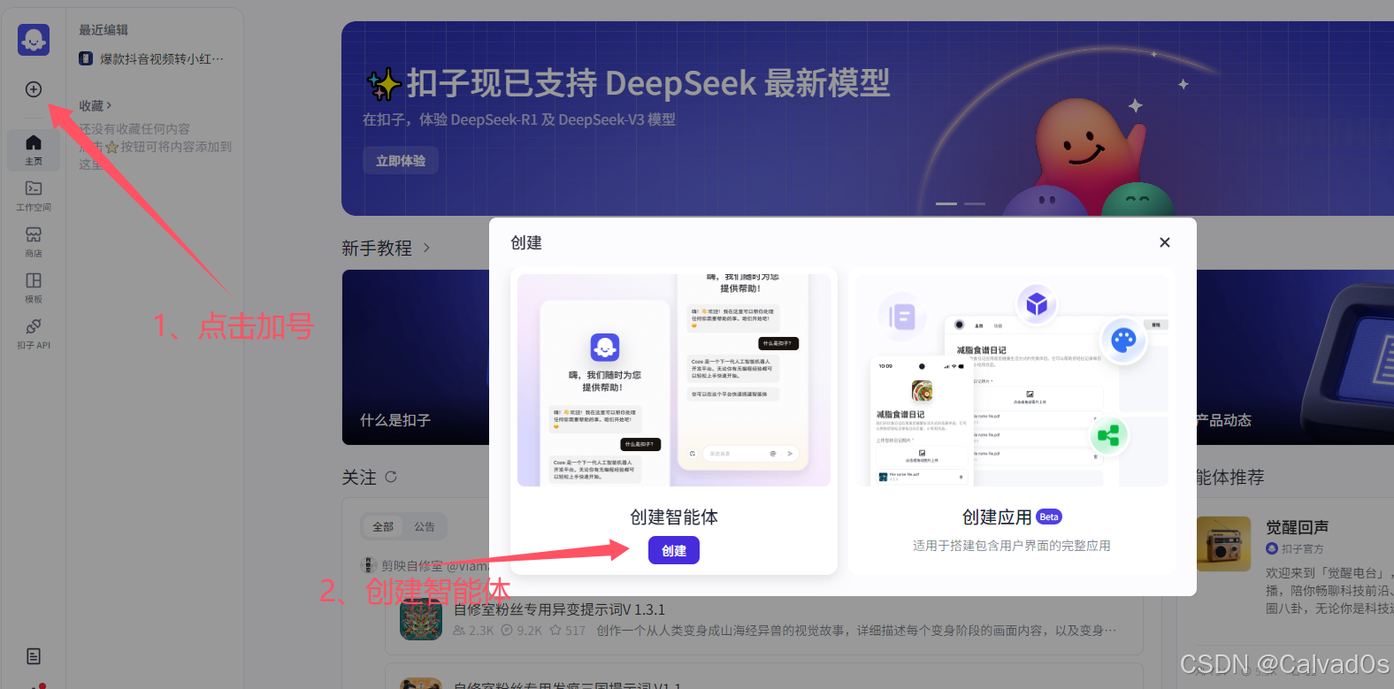Click the 产品动态 card
The height and width of the screenshot is (689, 1394).
click(x=1295, y=357)
